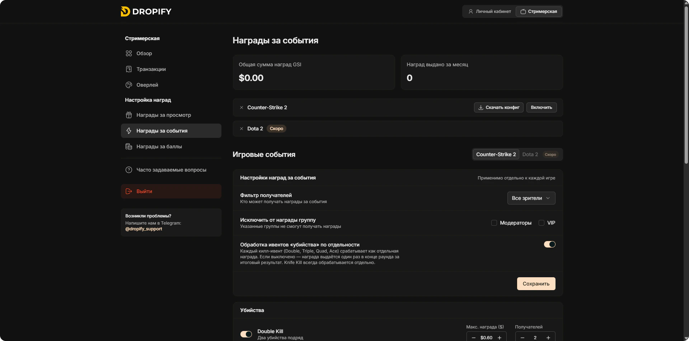This screenshot has height=341, width=689.
Task: Increase Double Kill max reward with plus
Action: tap(500, 338)
